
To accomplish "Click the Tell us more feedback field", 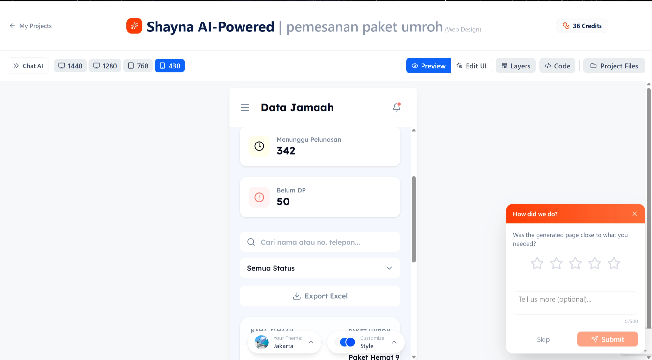I will click(x=575, y=303).
